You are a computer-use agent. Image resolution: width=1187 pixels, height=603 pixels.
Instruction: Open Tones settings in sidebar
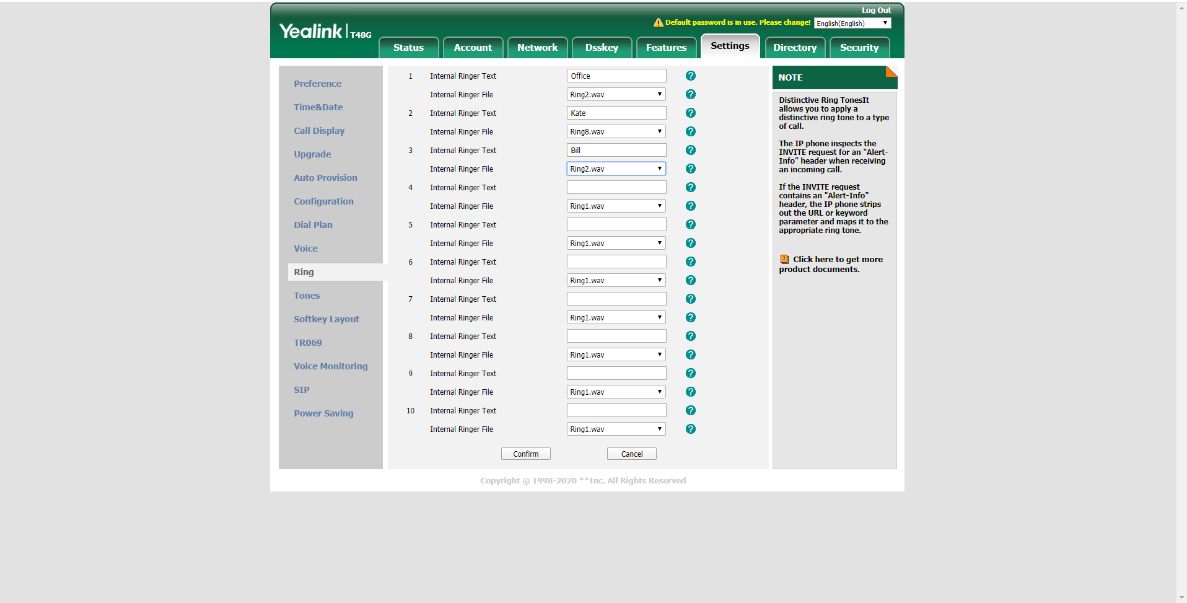pos(307,296)
